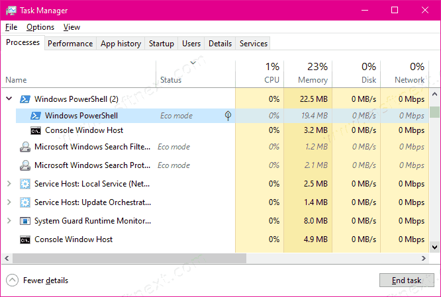
Task: Collapse the Windows PowerShell (2) group
Action: point(9,99)
